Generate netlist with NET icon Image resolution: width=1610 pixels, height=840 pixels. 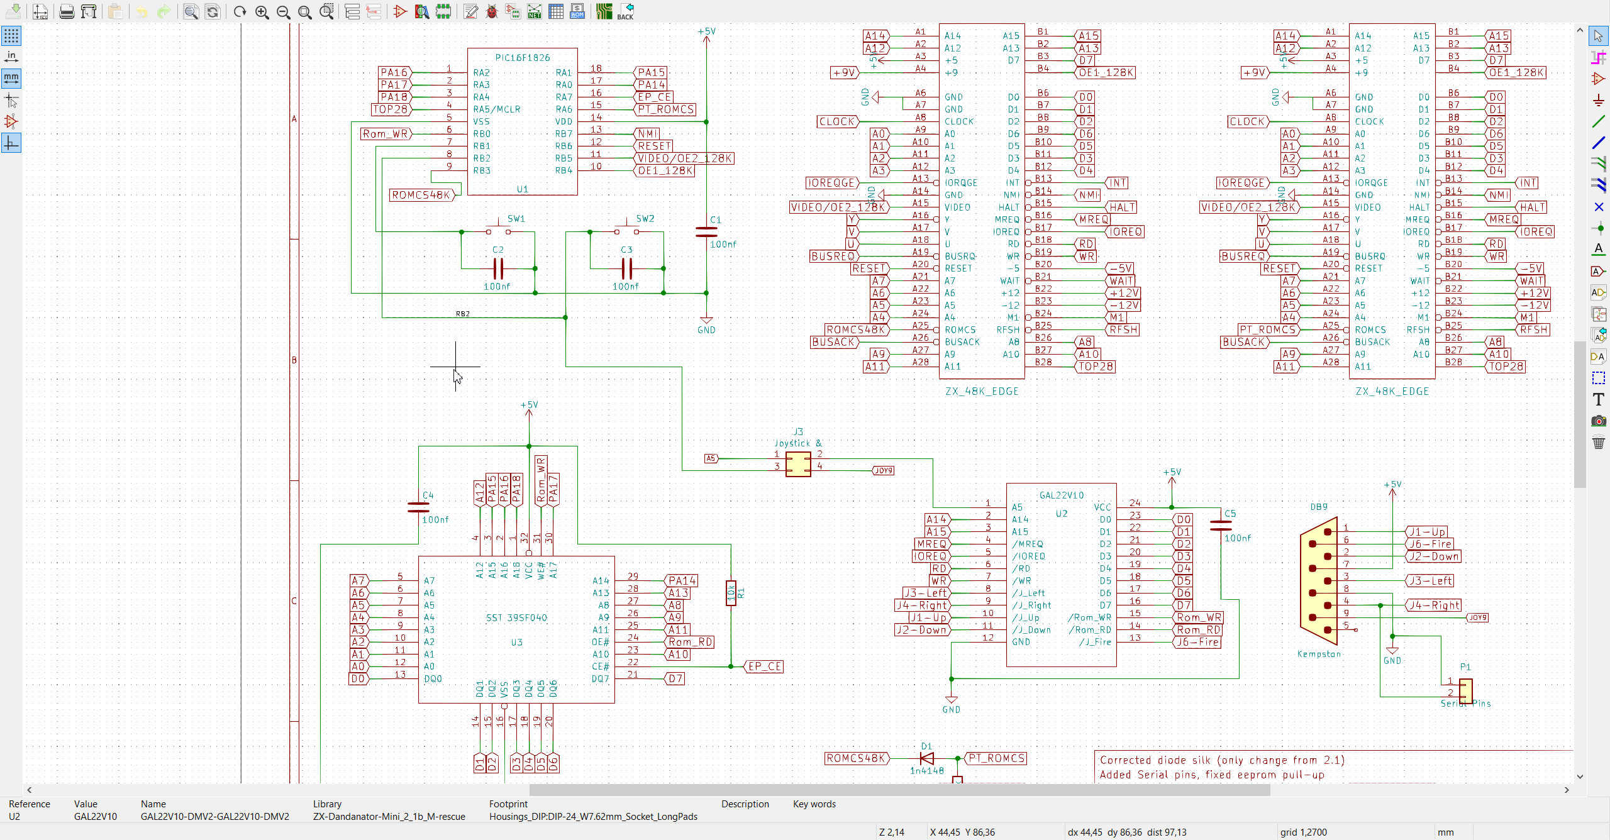point(535,11)
